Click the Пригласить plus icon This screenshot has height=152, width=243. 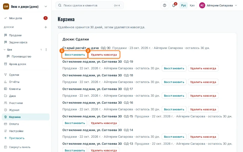click(5, 138)
